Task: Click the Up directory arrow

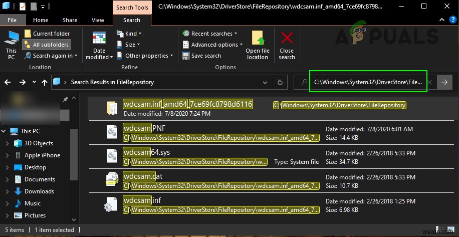Action: click(45, 82)
